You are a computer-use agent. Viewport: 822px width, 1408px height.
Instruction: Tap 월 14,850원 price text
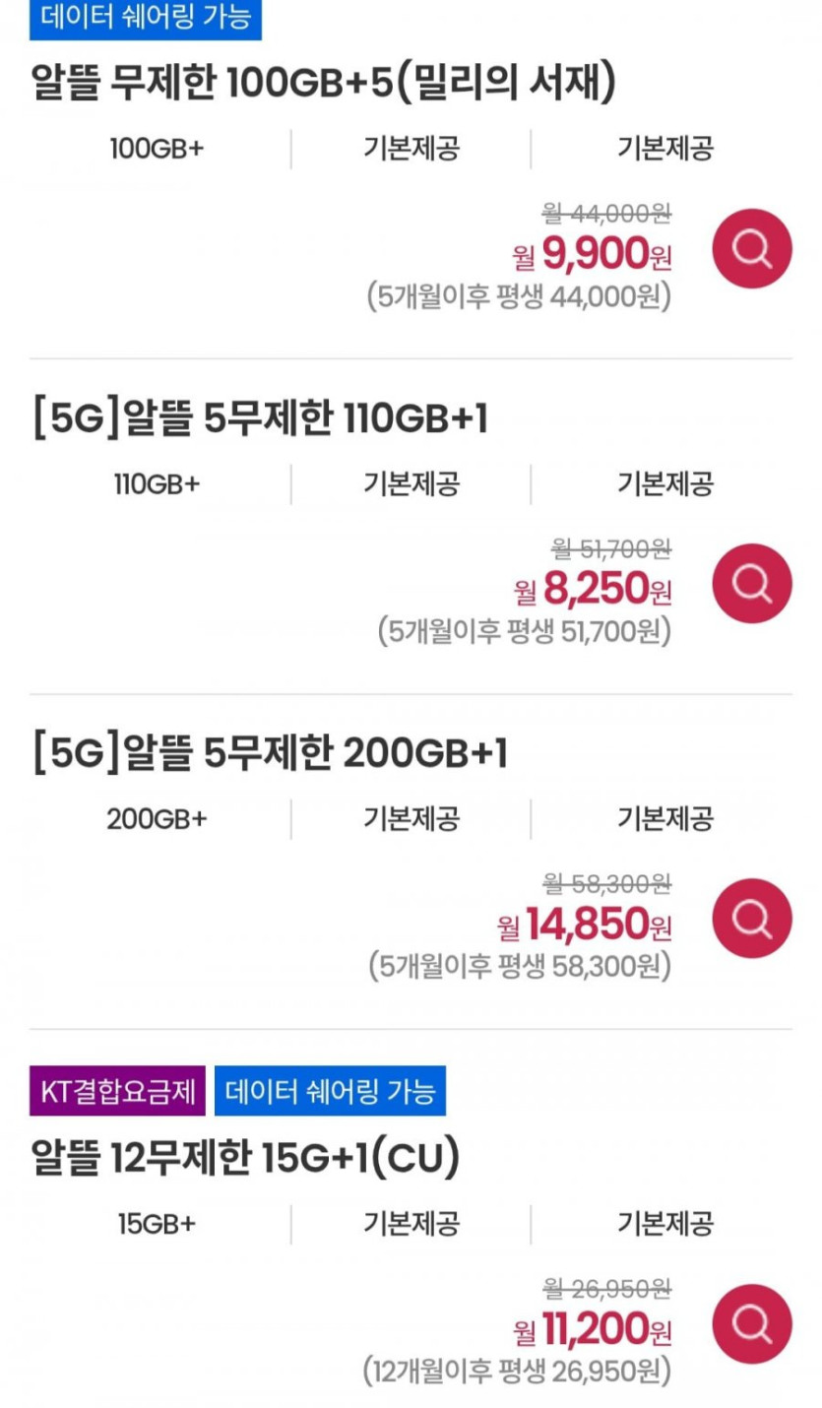[x=585, y=926]
